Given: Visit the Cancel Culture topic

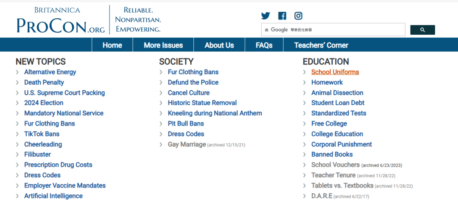Looking at the screenshot, I should [189, 93].
